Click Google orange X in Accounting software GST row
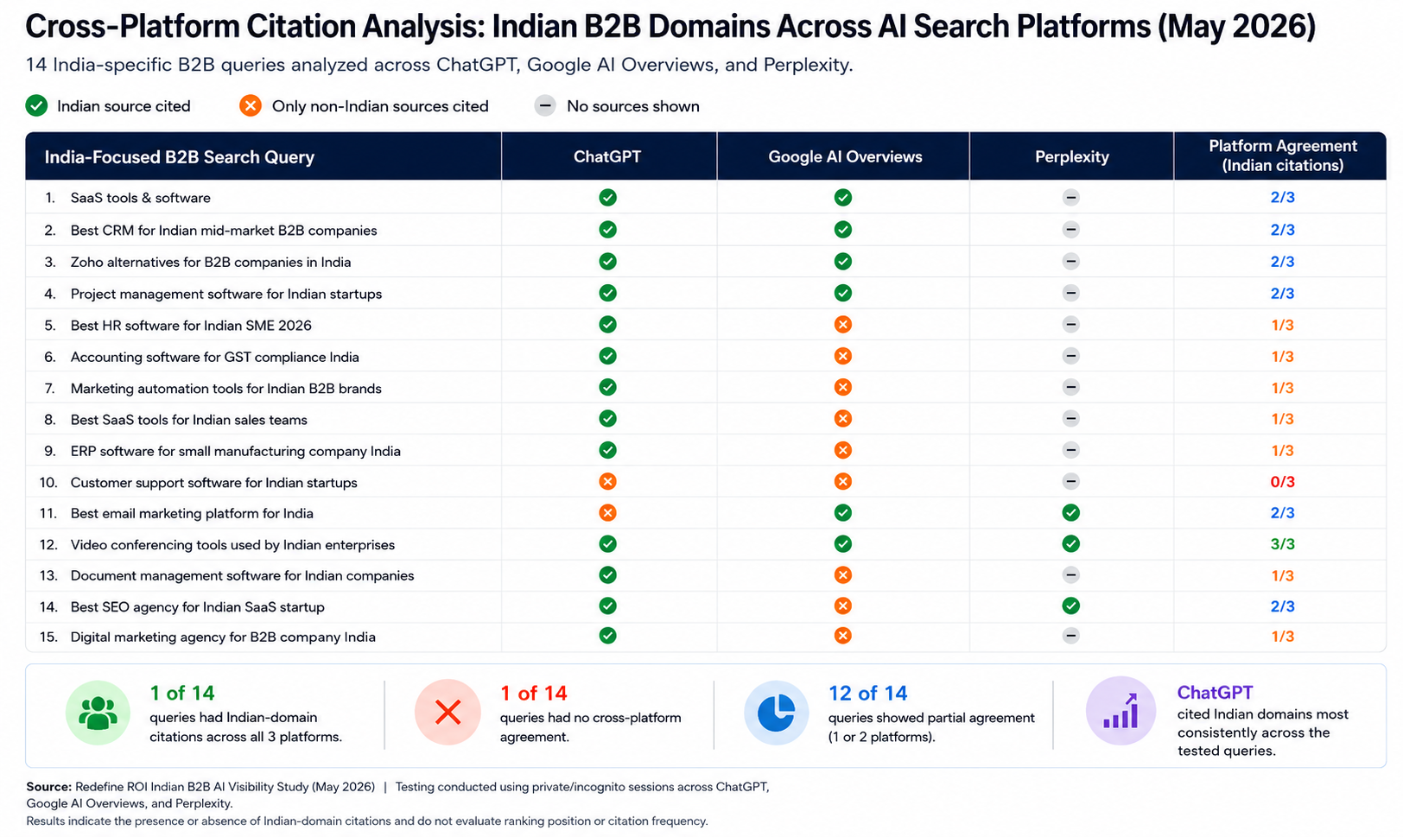 click(843, 356)
